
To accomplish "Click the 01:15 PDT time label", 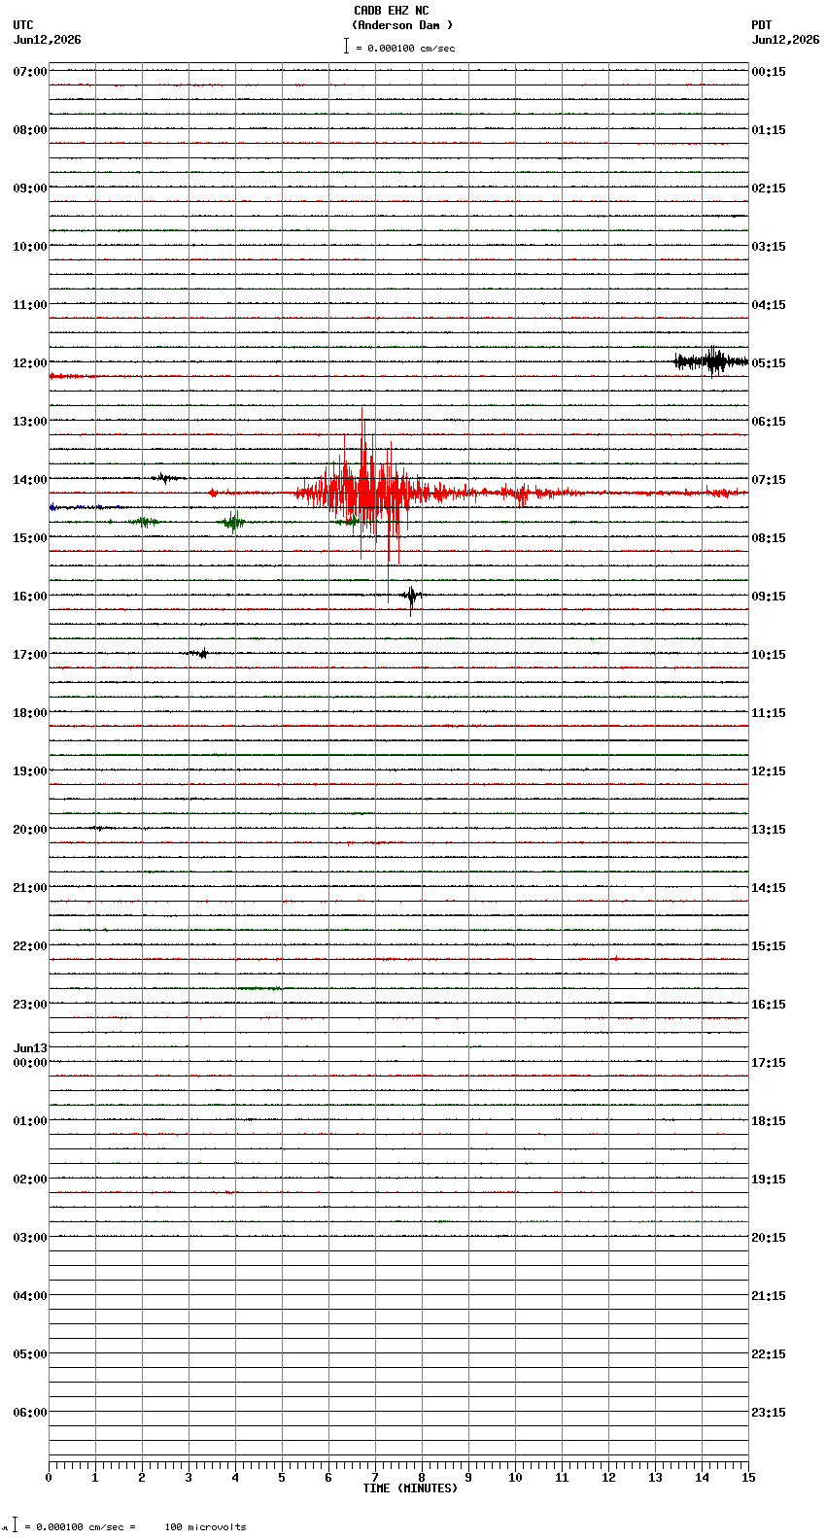I will click(x=769, y=130).
